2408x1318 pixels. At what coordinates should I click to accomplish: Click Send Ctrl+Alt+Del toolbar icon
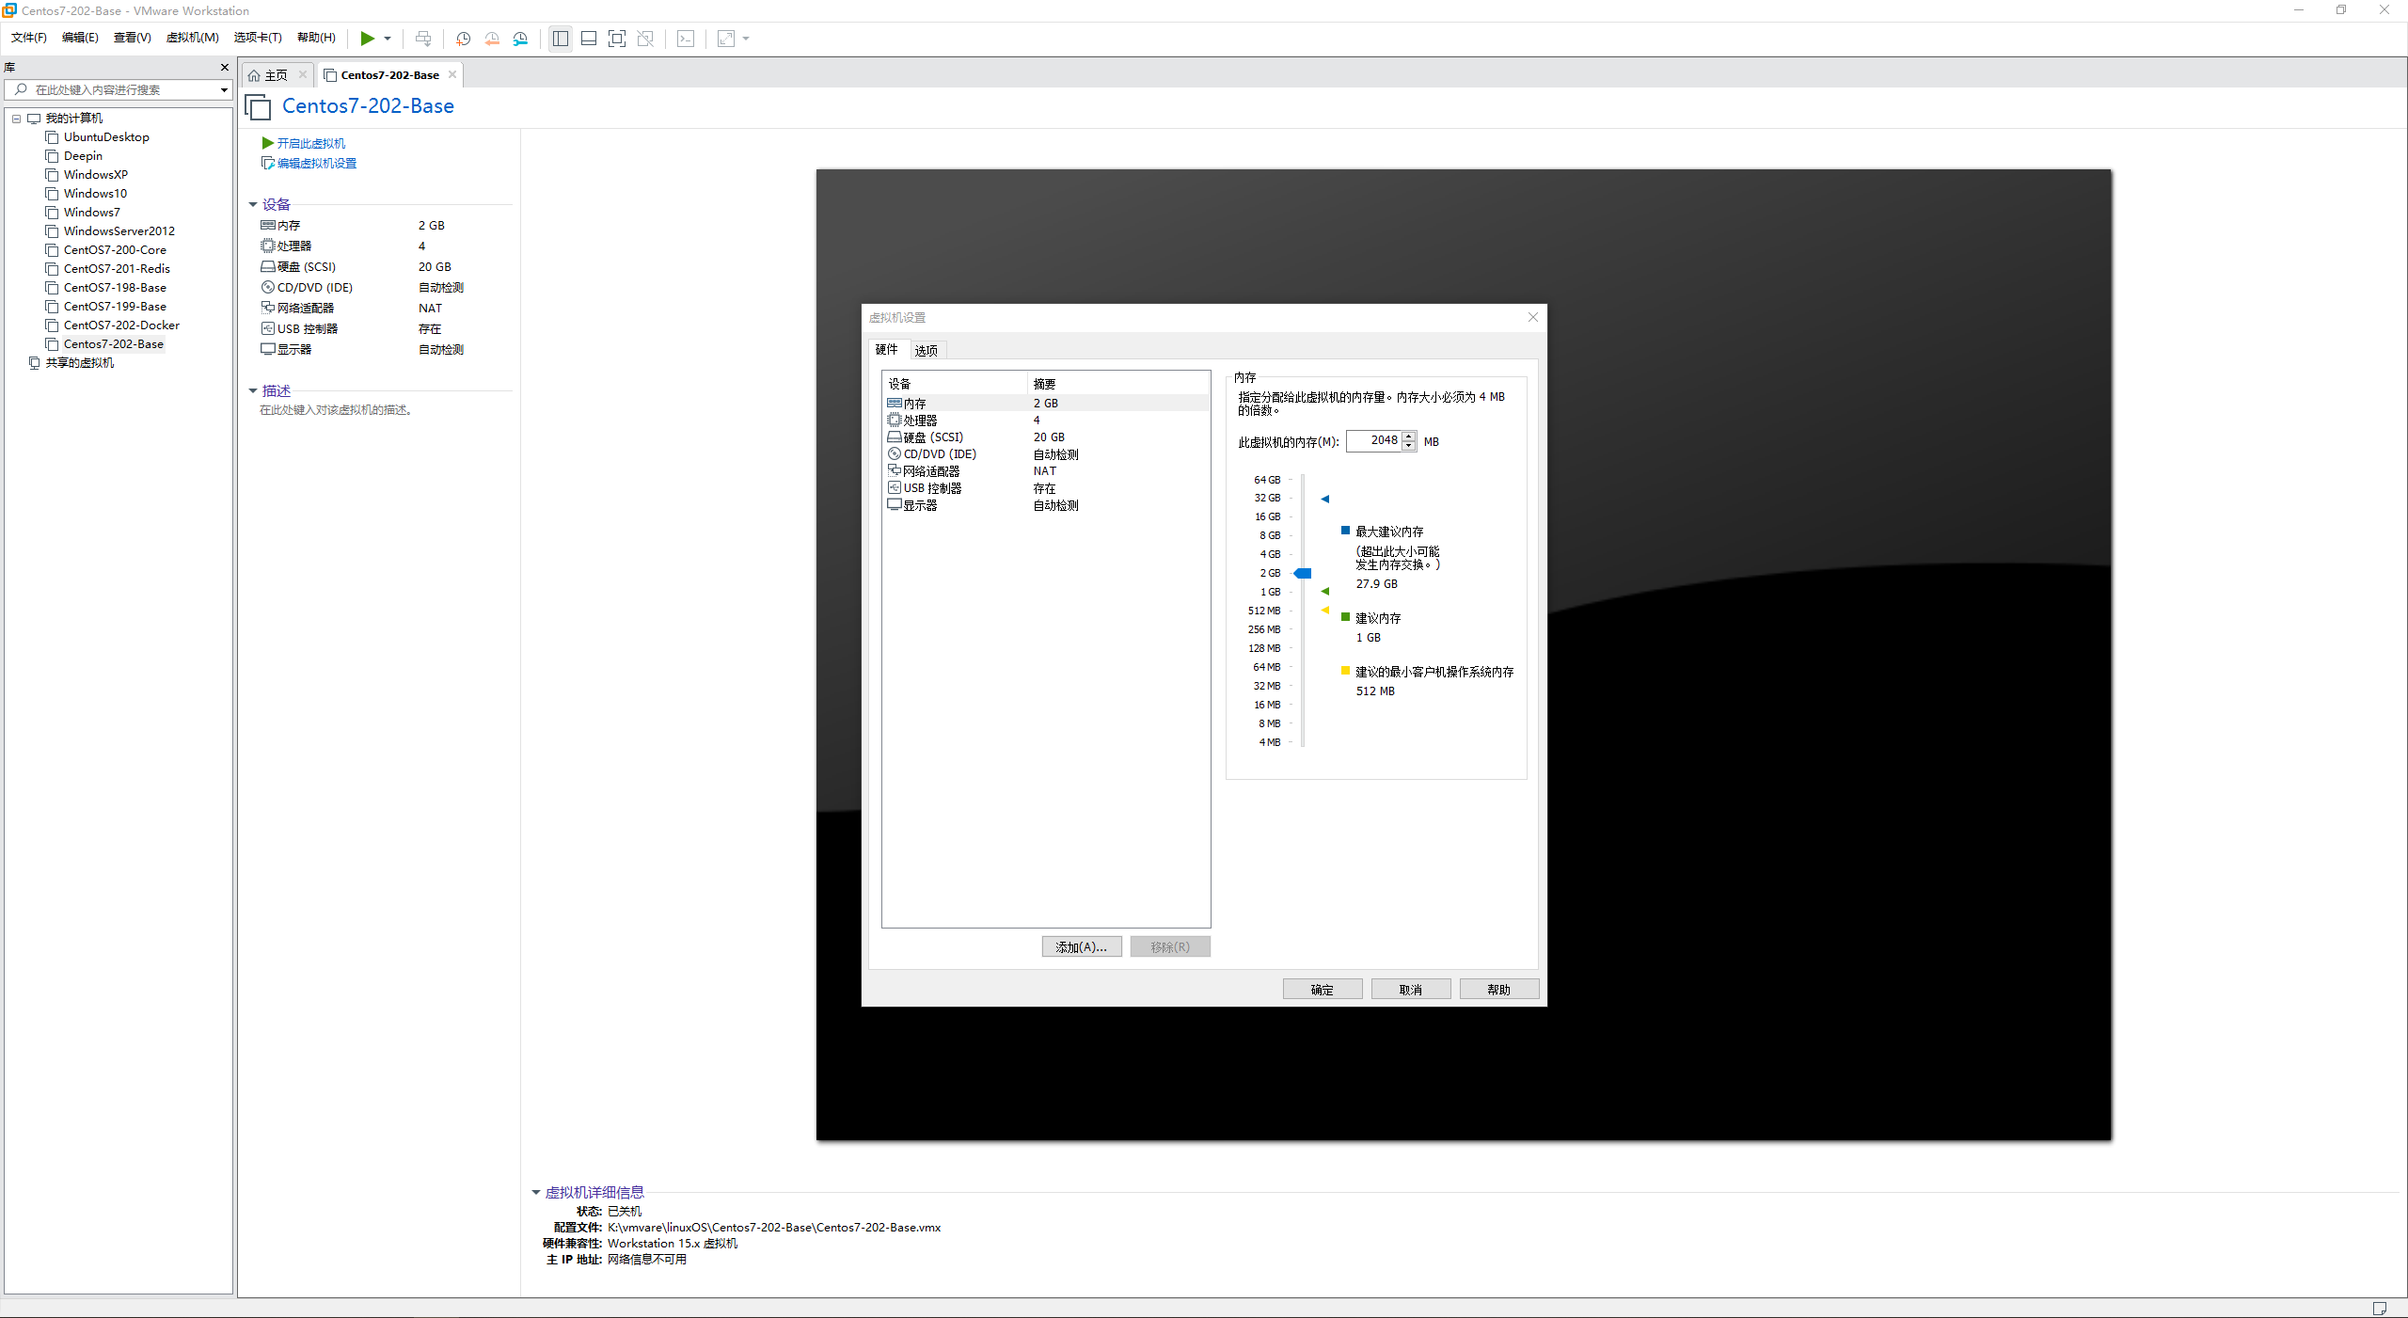click(x=423, y=39)
